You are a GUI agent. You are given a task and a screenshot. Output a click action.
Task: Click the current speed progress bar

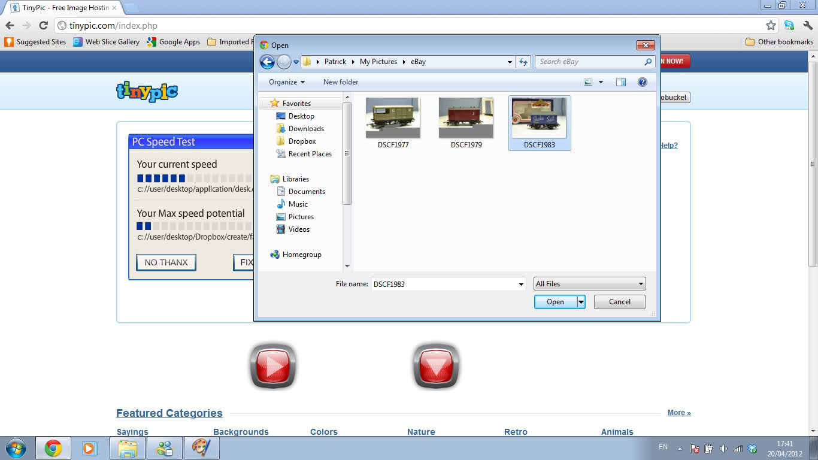(x=192, y=178)
